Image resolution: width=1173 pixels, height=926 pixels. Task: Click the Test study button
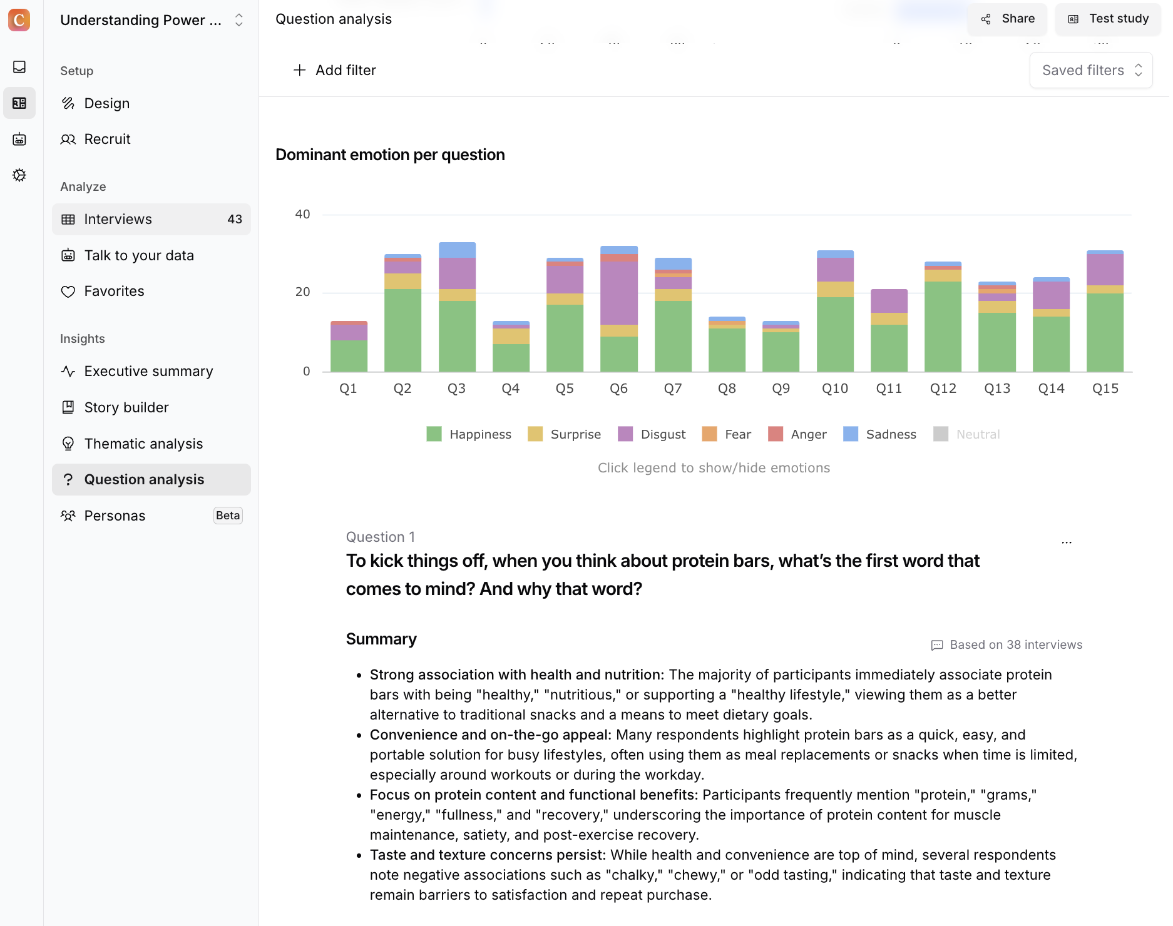tap(1108, 19)
